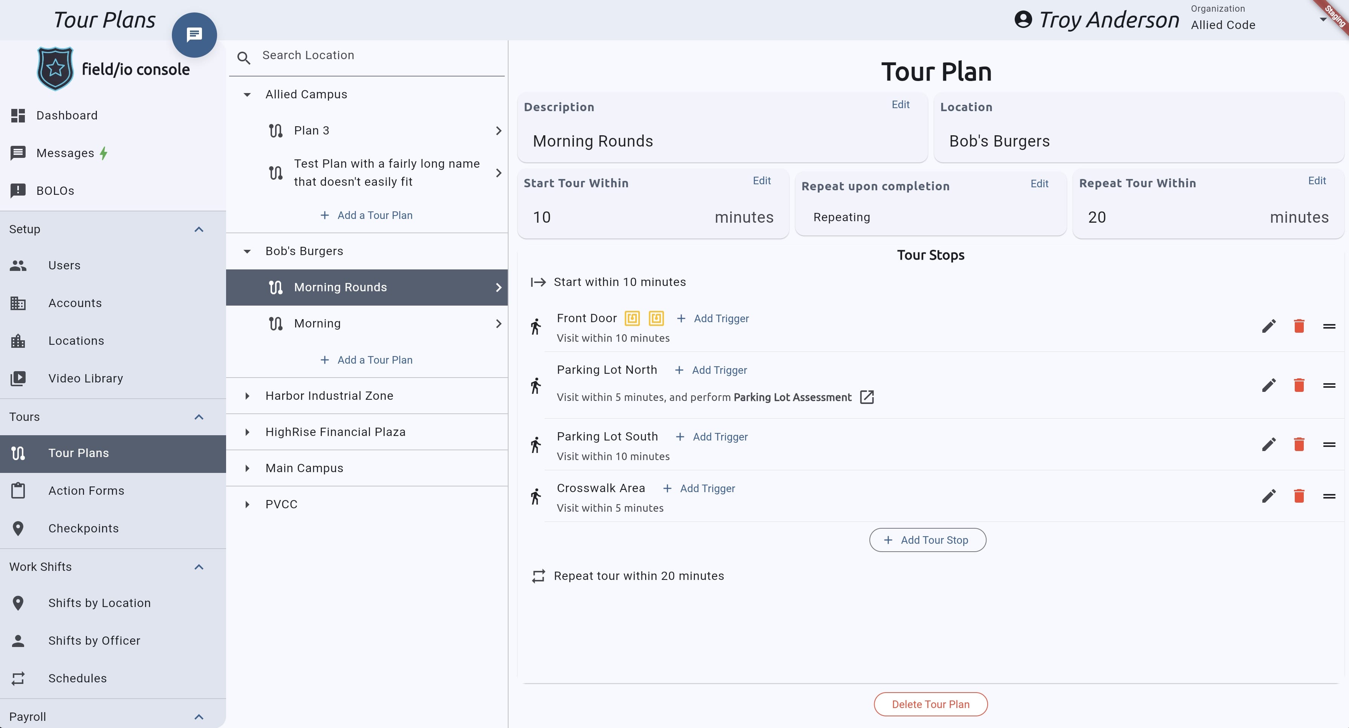Open Accounts in sidebar

coord(113,303)
